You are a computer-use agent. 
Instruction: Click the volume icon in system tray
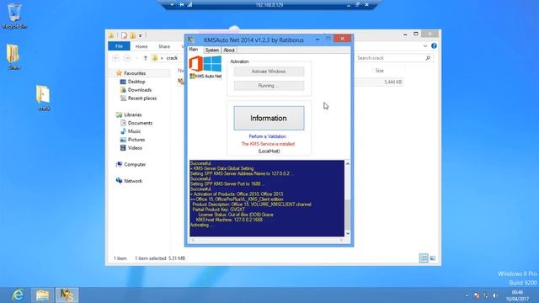[x=495, y=295]
